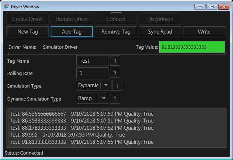Click the New Tag button
The width and height of the screenshot is (233, 160).
(x=27, y=32)
